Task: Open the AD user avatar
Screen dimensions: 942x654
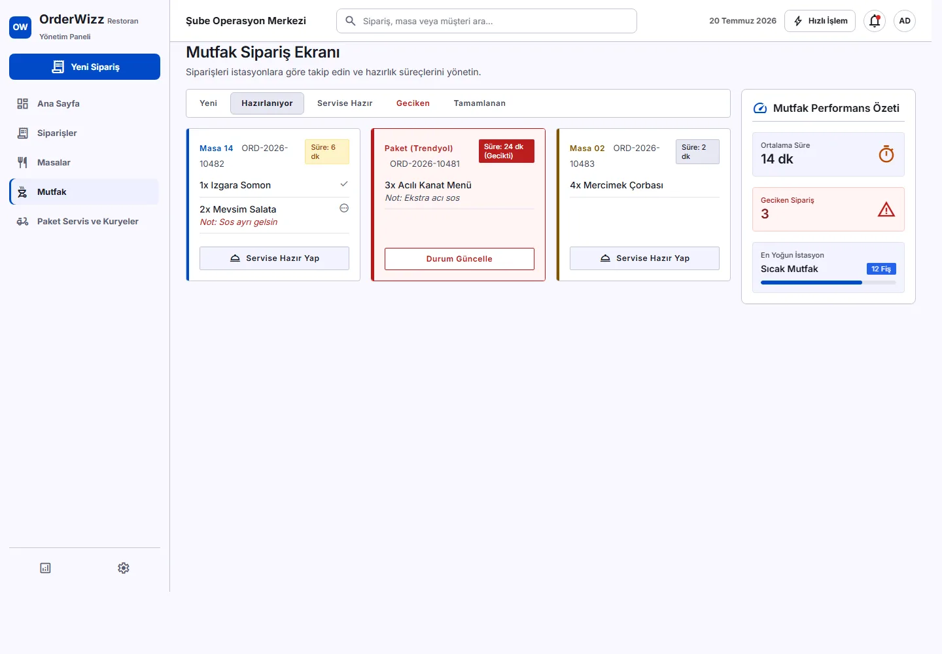Action: click(905, 21)
